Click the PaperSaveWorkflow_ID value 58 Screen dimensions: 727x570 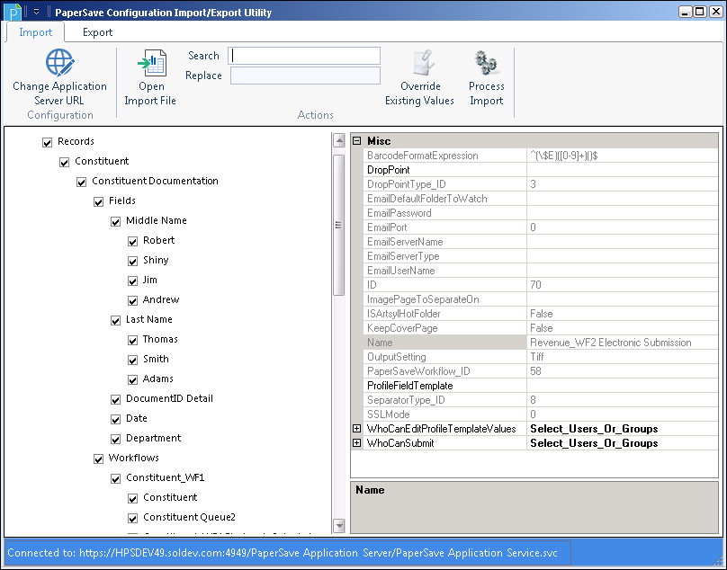pos(535,370)
